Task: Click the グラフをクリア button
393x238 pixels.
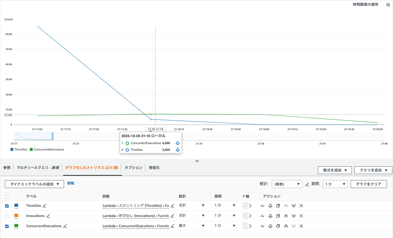Action: (368, 184)
